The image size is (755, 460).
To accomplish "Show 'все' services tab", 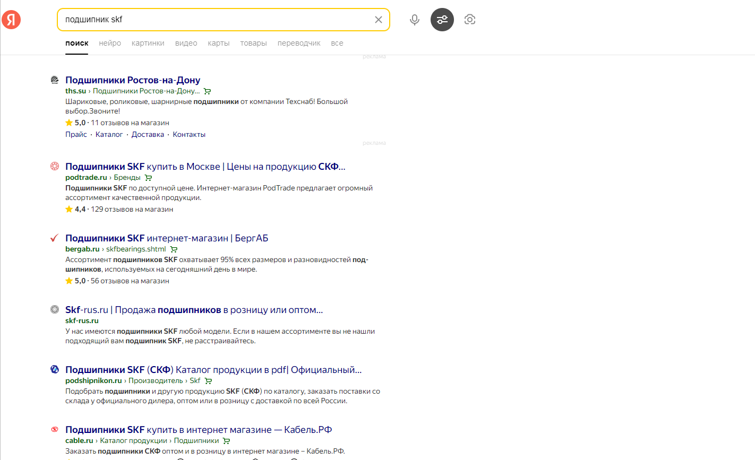I will click(337, 43).
